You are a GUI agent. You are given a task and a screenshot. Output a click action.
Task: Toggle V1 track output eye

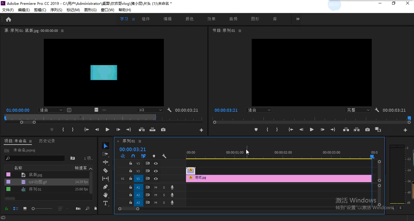[x=156, y=179]
